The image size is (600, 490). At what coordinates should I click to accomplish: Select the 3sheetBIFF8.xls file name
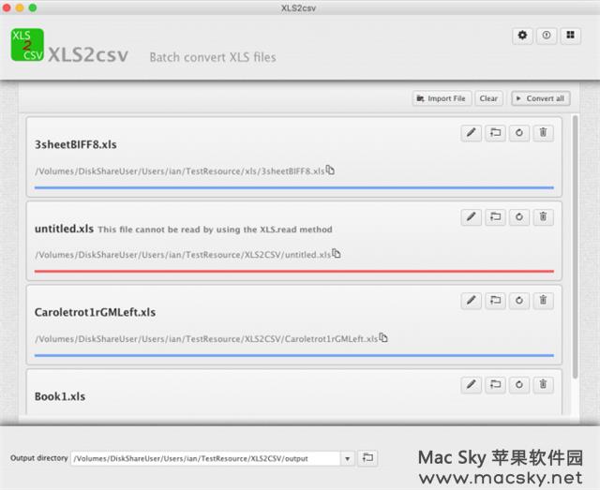(75, 144)
